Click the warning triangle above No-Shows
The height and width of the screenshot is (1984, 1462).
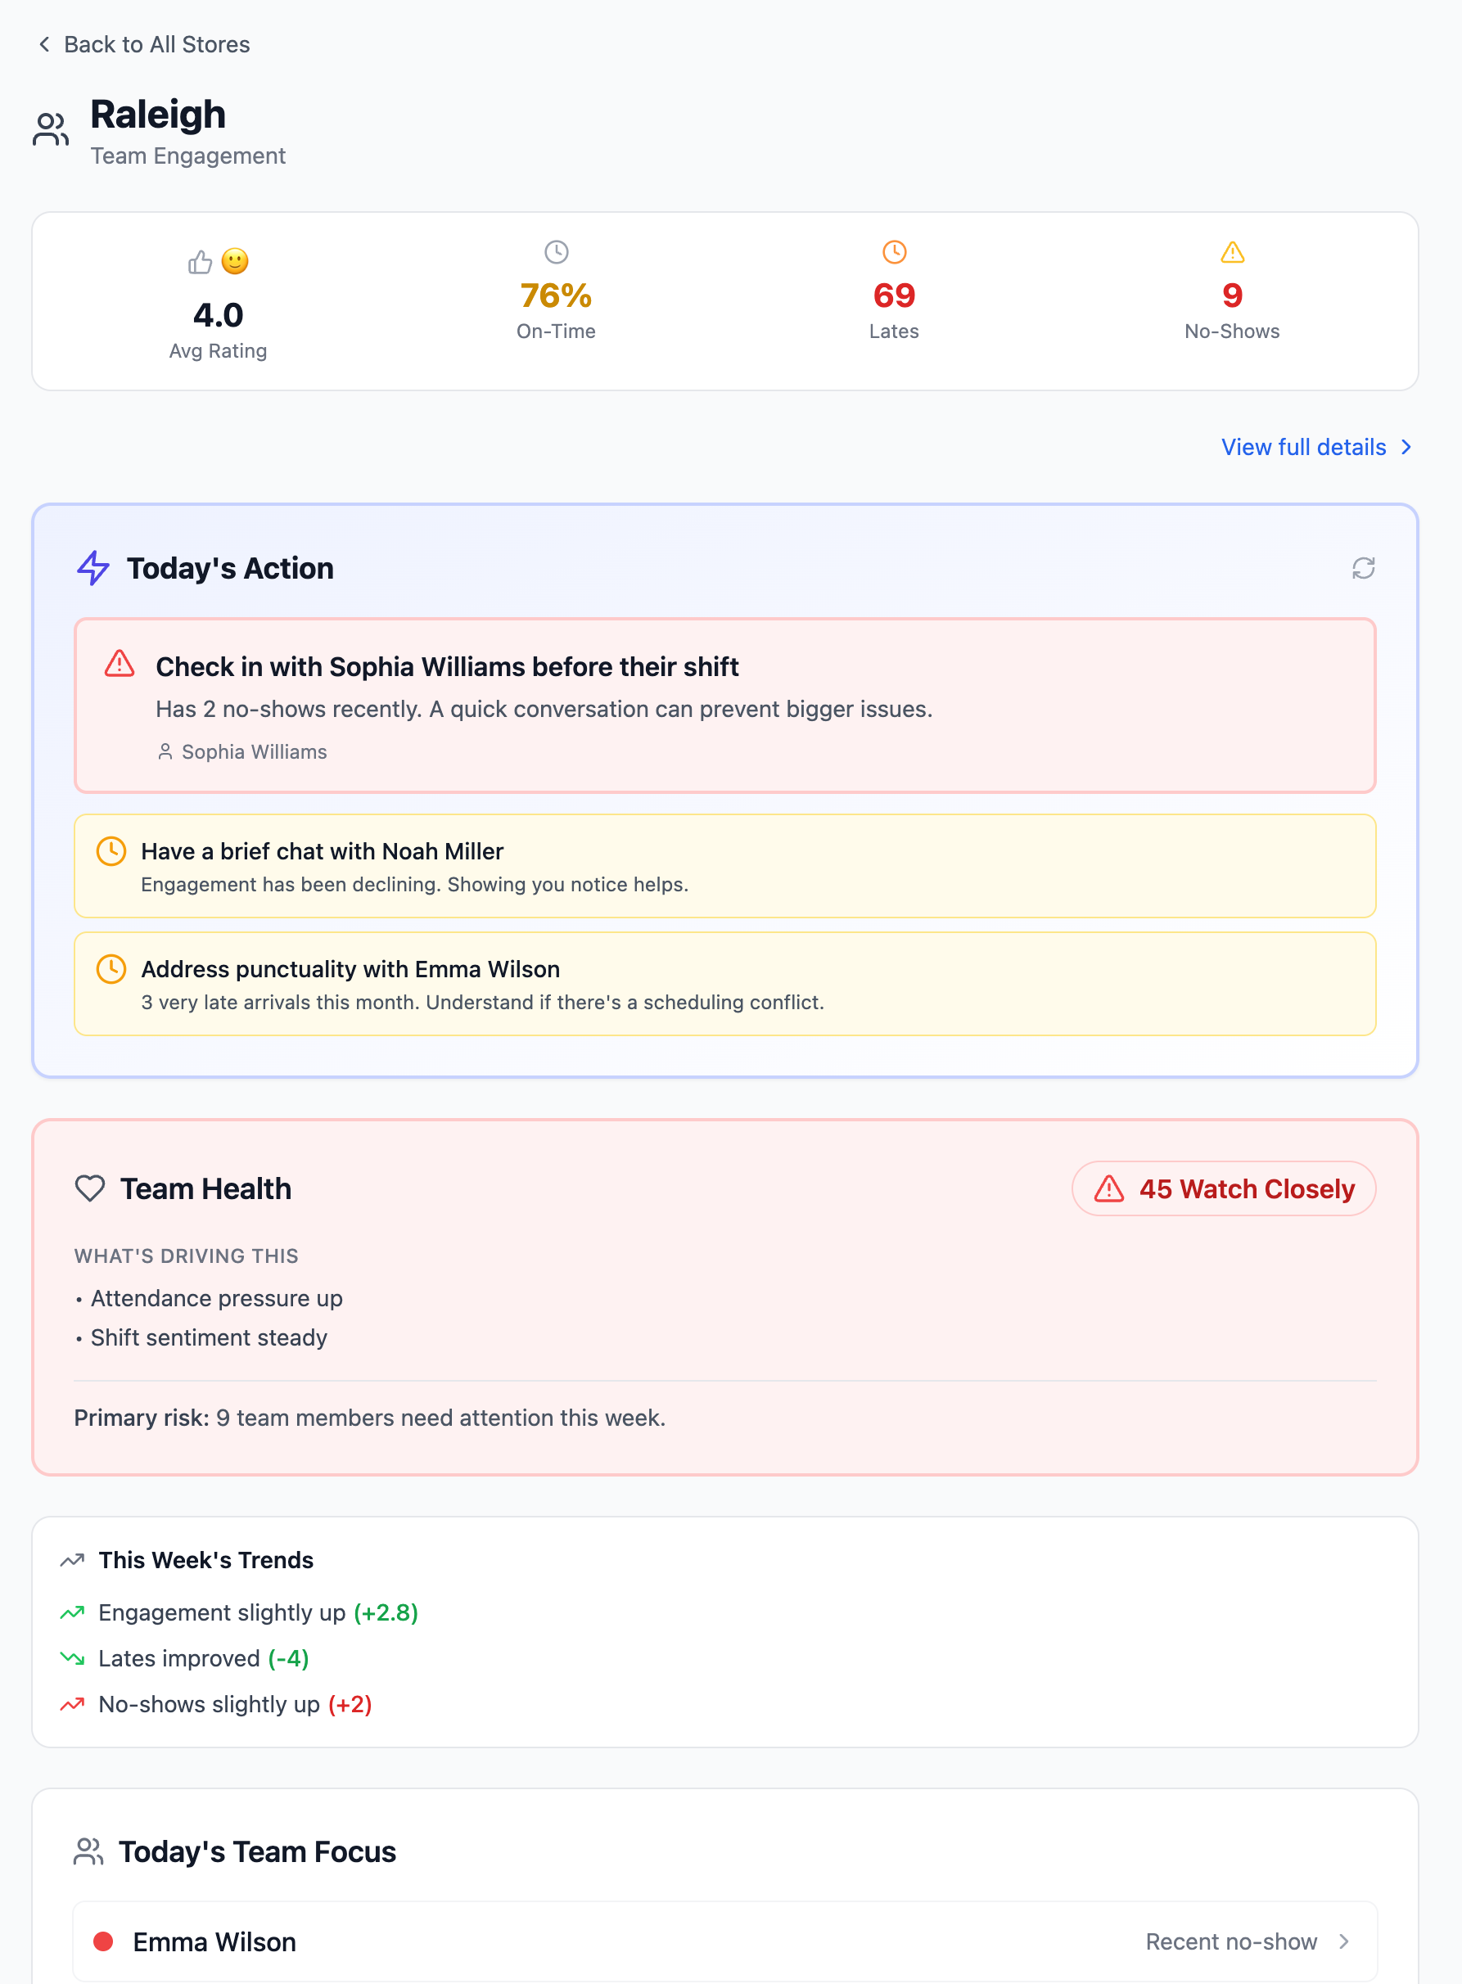click(x=1232, y=253)
